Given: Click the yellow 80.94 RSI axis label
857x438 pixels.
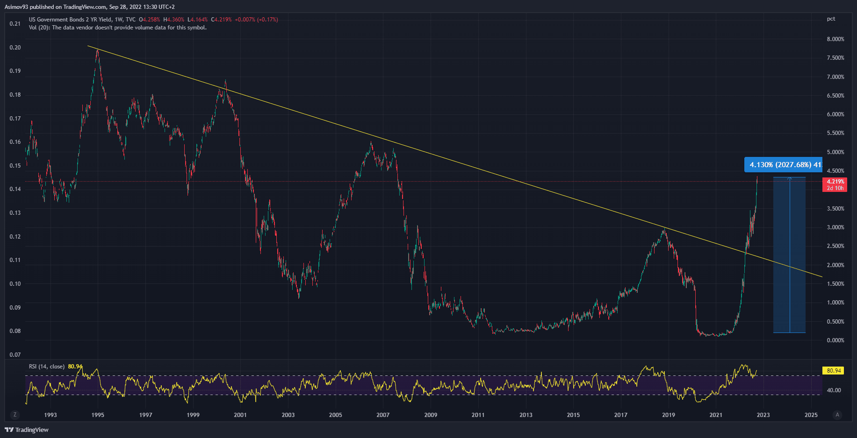Looking at the screenshot, I should point(834,371).
